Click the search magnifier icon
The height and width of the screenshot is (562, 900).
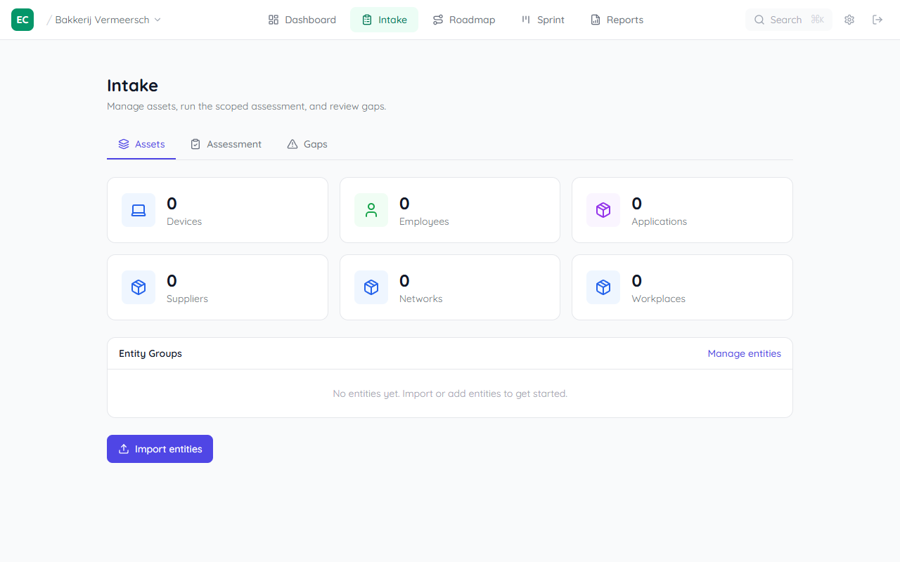pos(759,20)
